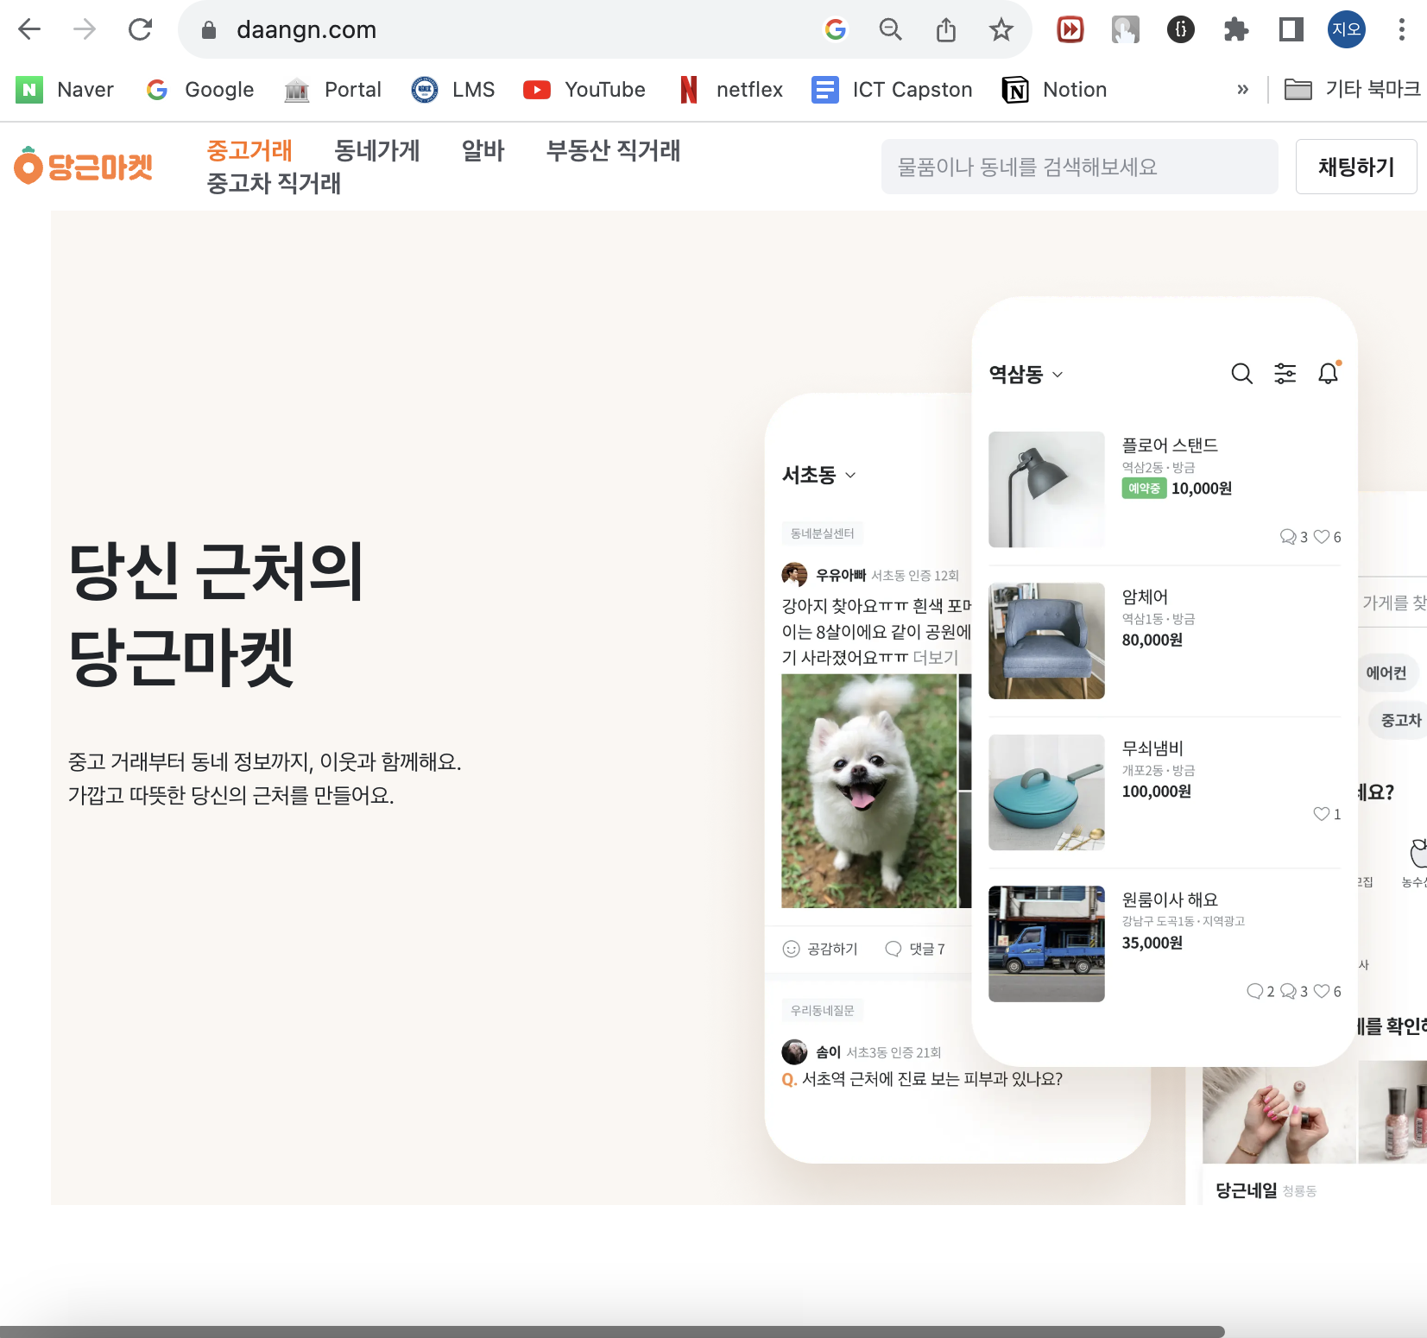Click the search magnifier in the 역삼동 card

[1241, 374]
